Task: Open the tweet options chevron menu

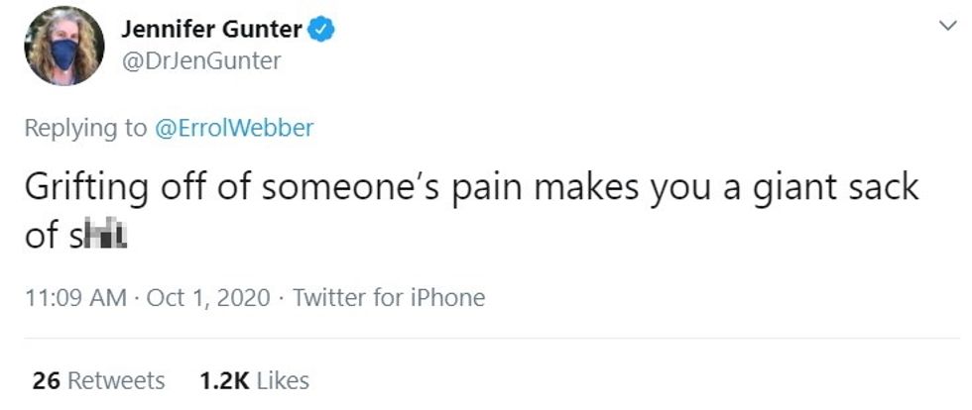Action: tap(947, 30)
